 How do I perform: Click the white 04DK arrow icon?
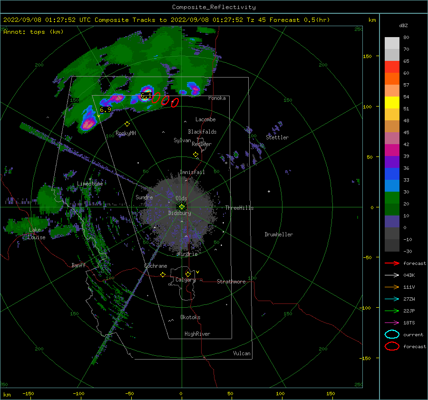pos(392,275)
